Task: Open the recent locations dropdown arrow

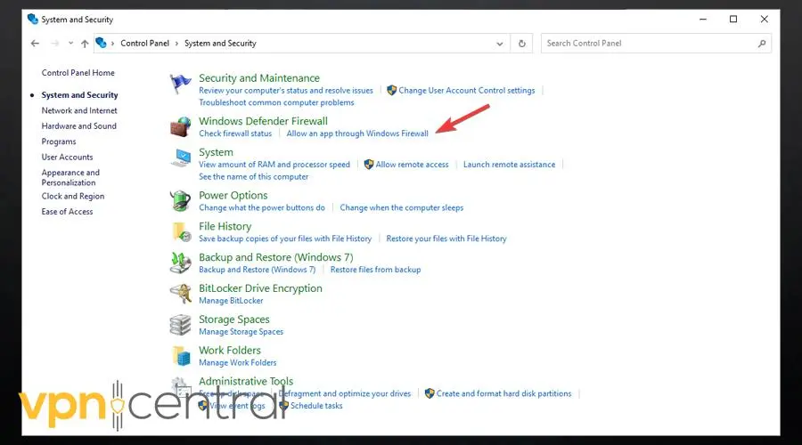Action: click(x=70, y=44)
